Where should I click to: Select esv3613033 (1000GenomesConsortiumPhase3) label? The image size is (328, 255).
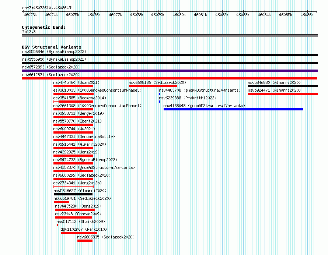click(97, 90)
